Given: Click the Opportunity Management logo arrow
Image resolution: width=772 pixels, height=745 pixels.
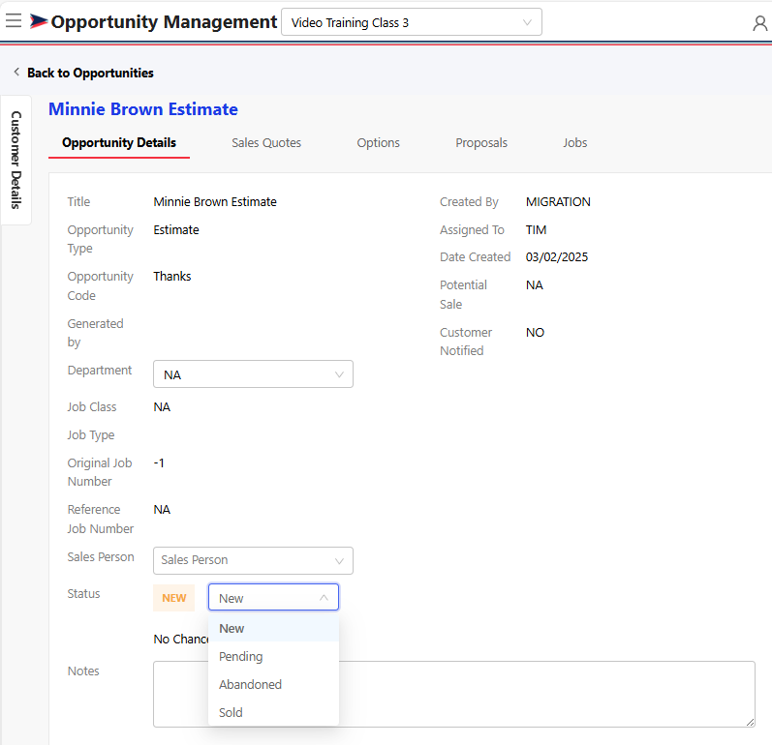Looking at the screenshot, I should point(39,21).
